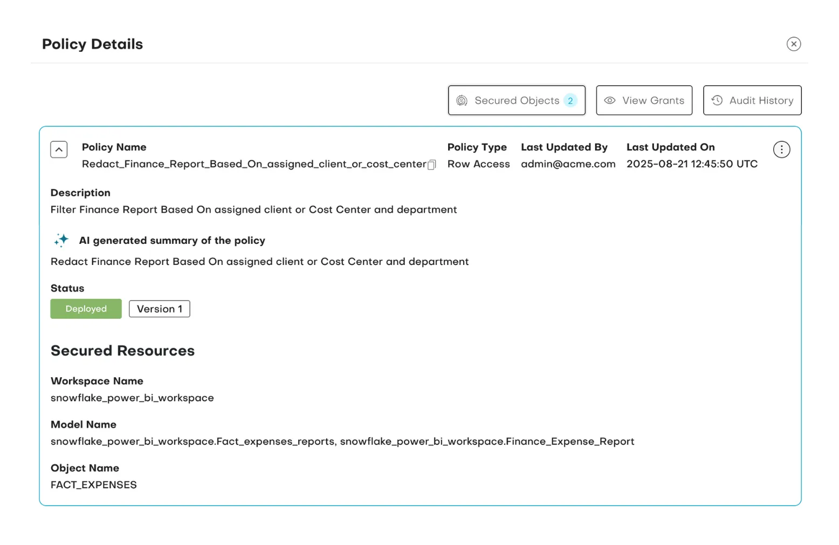Select the policy name Redact_Finance_Report_Based_On_assigned_client_or_cost_center
The width and height of the screenshot is (839, 545).
coord(253,165)
